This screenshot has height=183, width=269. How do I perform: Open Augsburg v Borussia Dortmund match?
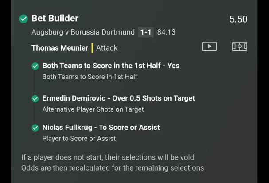[x=83, y=32]
